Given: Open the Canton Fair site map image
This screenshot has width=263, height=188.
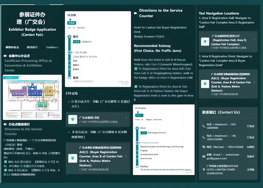Looking at the screenshot, I should point(32,97).
